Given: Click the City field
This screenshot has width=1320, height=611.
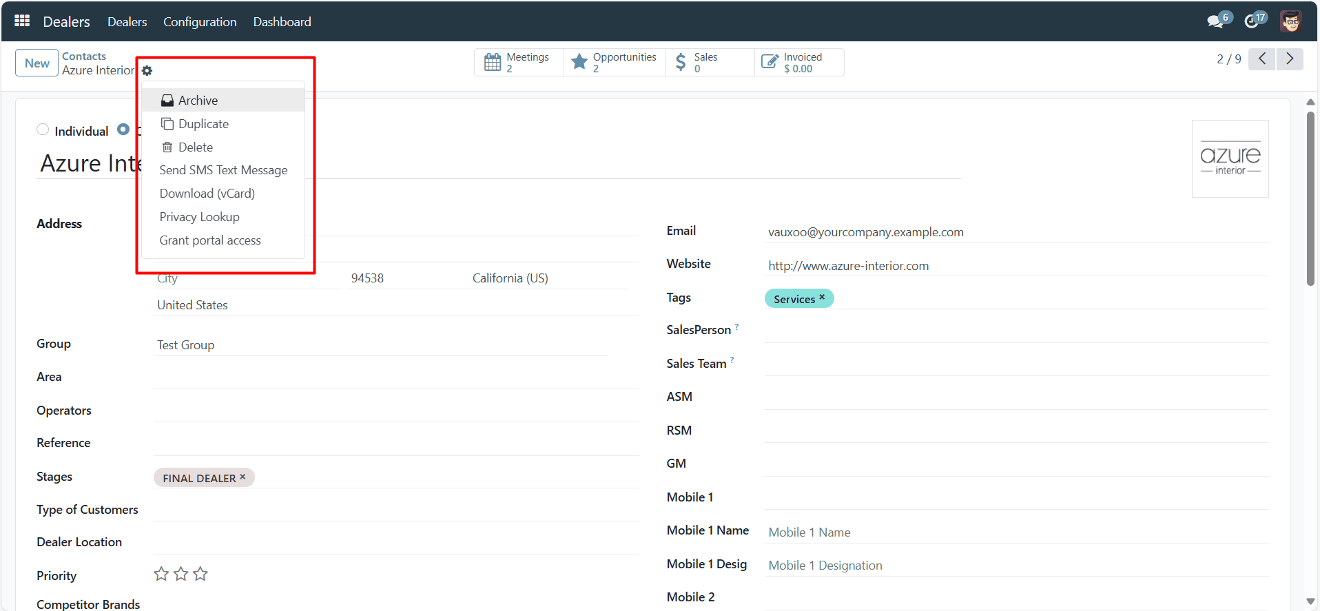Looking at the screenshot, I should pyautogui.click(x=246, y=278).
